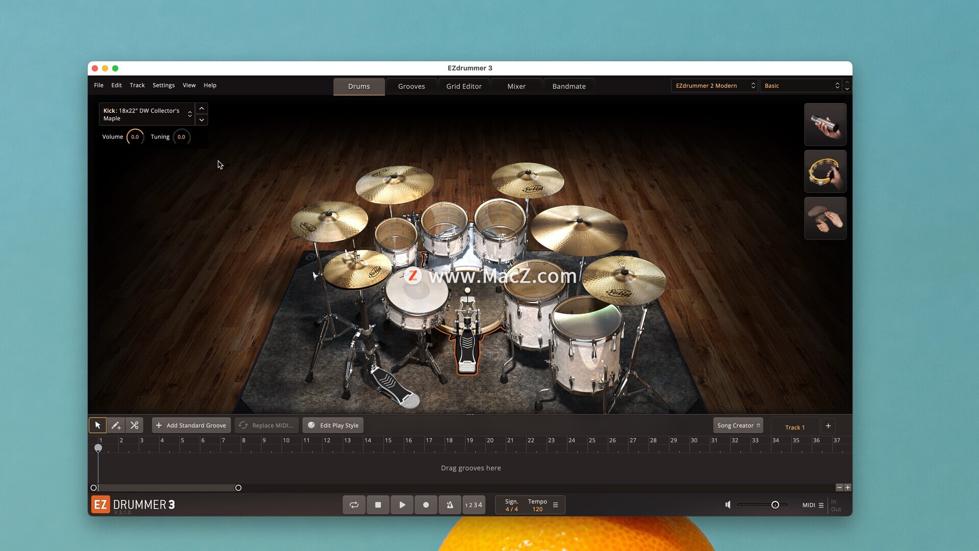Switch to the Mixer tab
Viewport: 979px width, 551px height.
click(517, 86)
